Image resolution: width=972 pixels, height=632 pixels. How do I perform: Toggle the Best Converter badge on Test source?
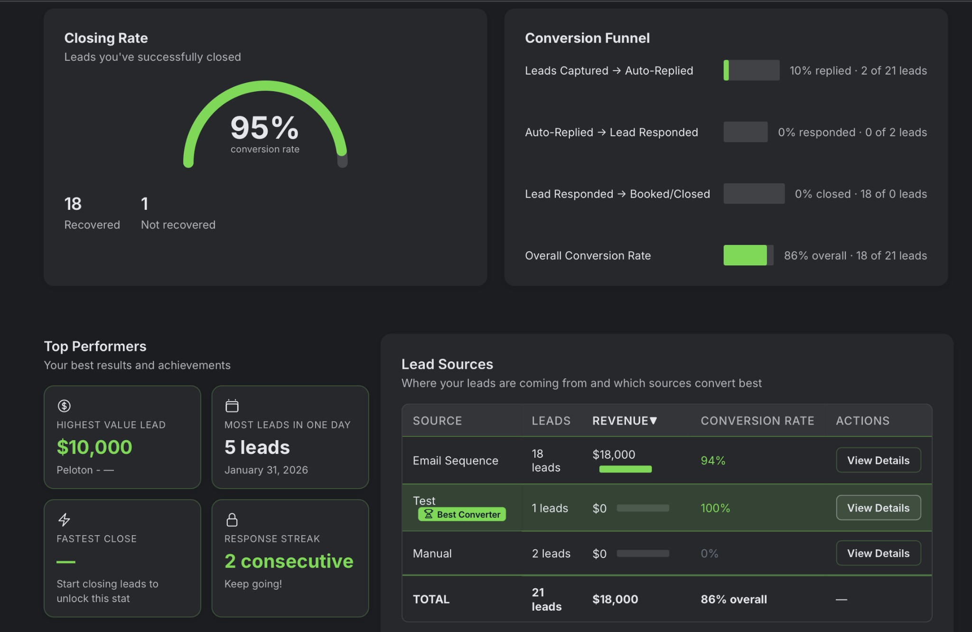tap(461, 514)
